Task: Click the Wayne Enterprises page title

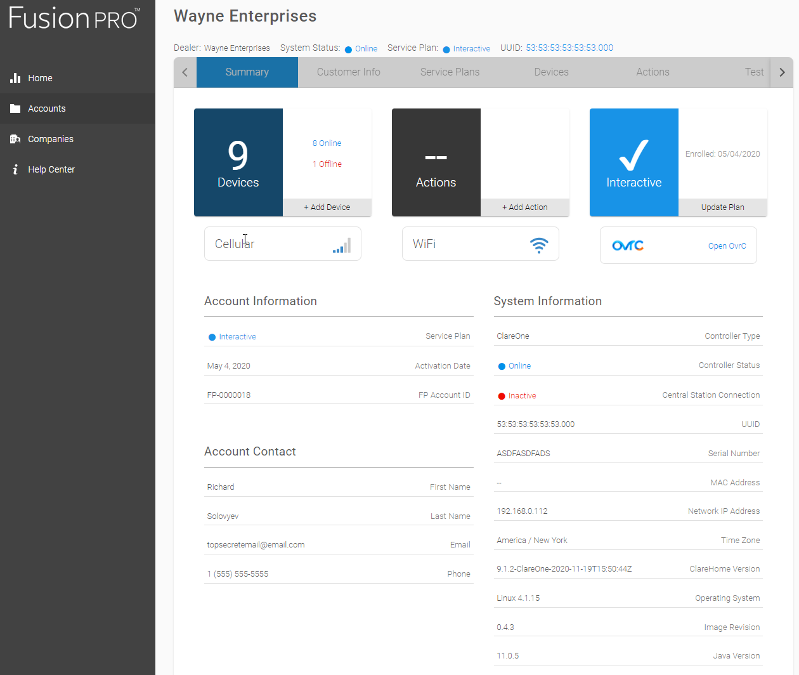Action: click(x=245, y=16)
